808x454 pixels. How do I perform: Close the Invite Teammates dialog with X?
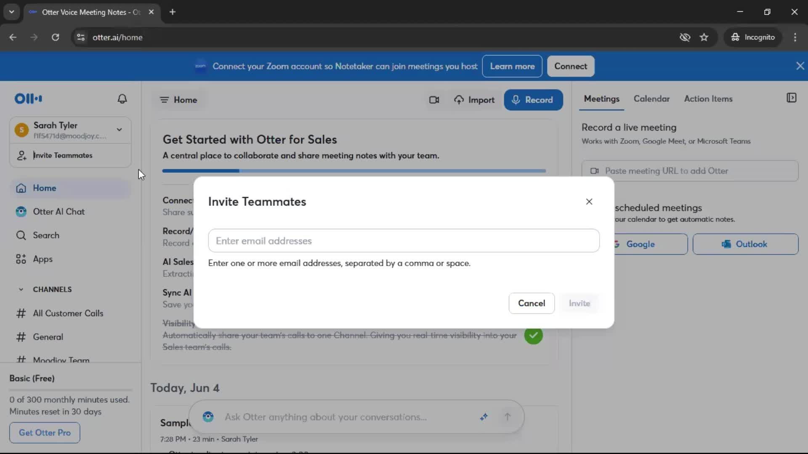point(589,202)
